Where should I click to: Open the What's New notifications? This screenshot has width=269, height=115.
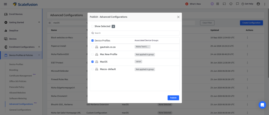pyautogui.click(x=193, y=4)
